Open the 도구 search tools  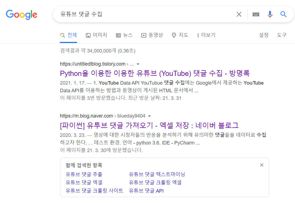pyautogui.click(x=282, y=35)
